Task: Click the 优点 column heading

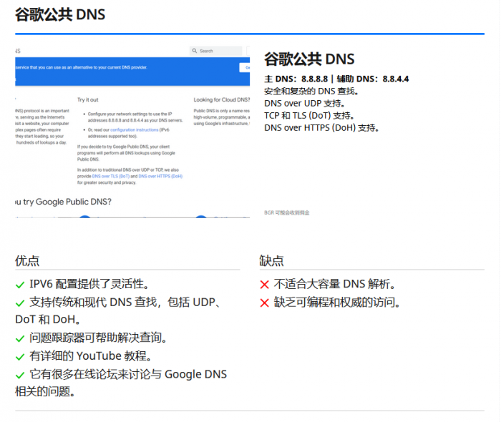Action: click(27, 261)
